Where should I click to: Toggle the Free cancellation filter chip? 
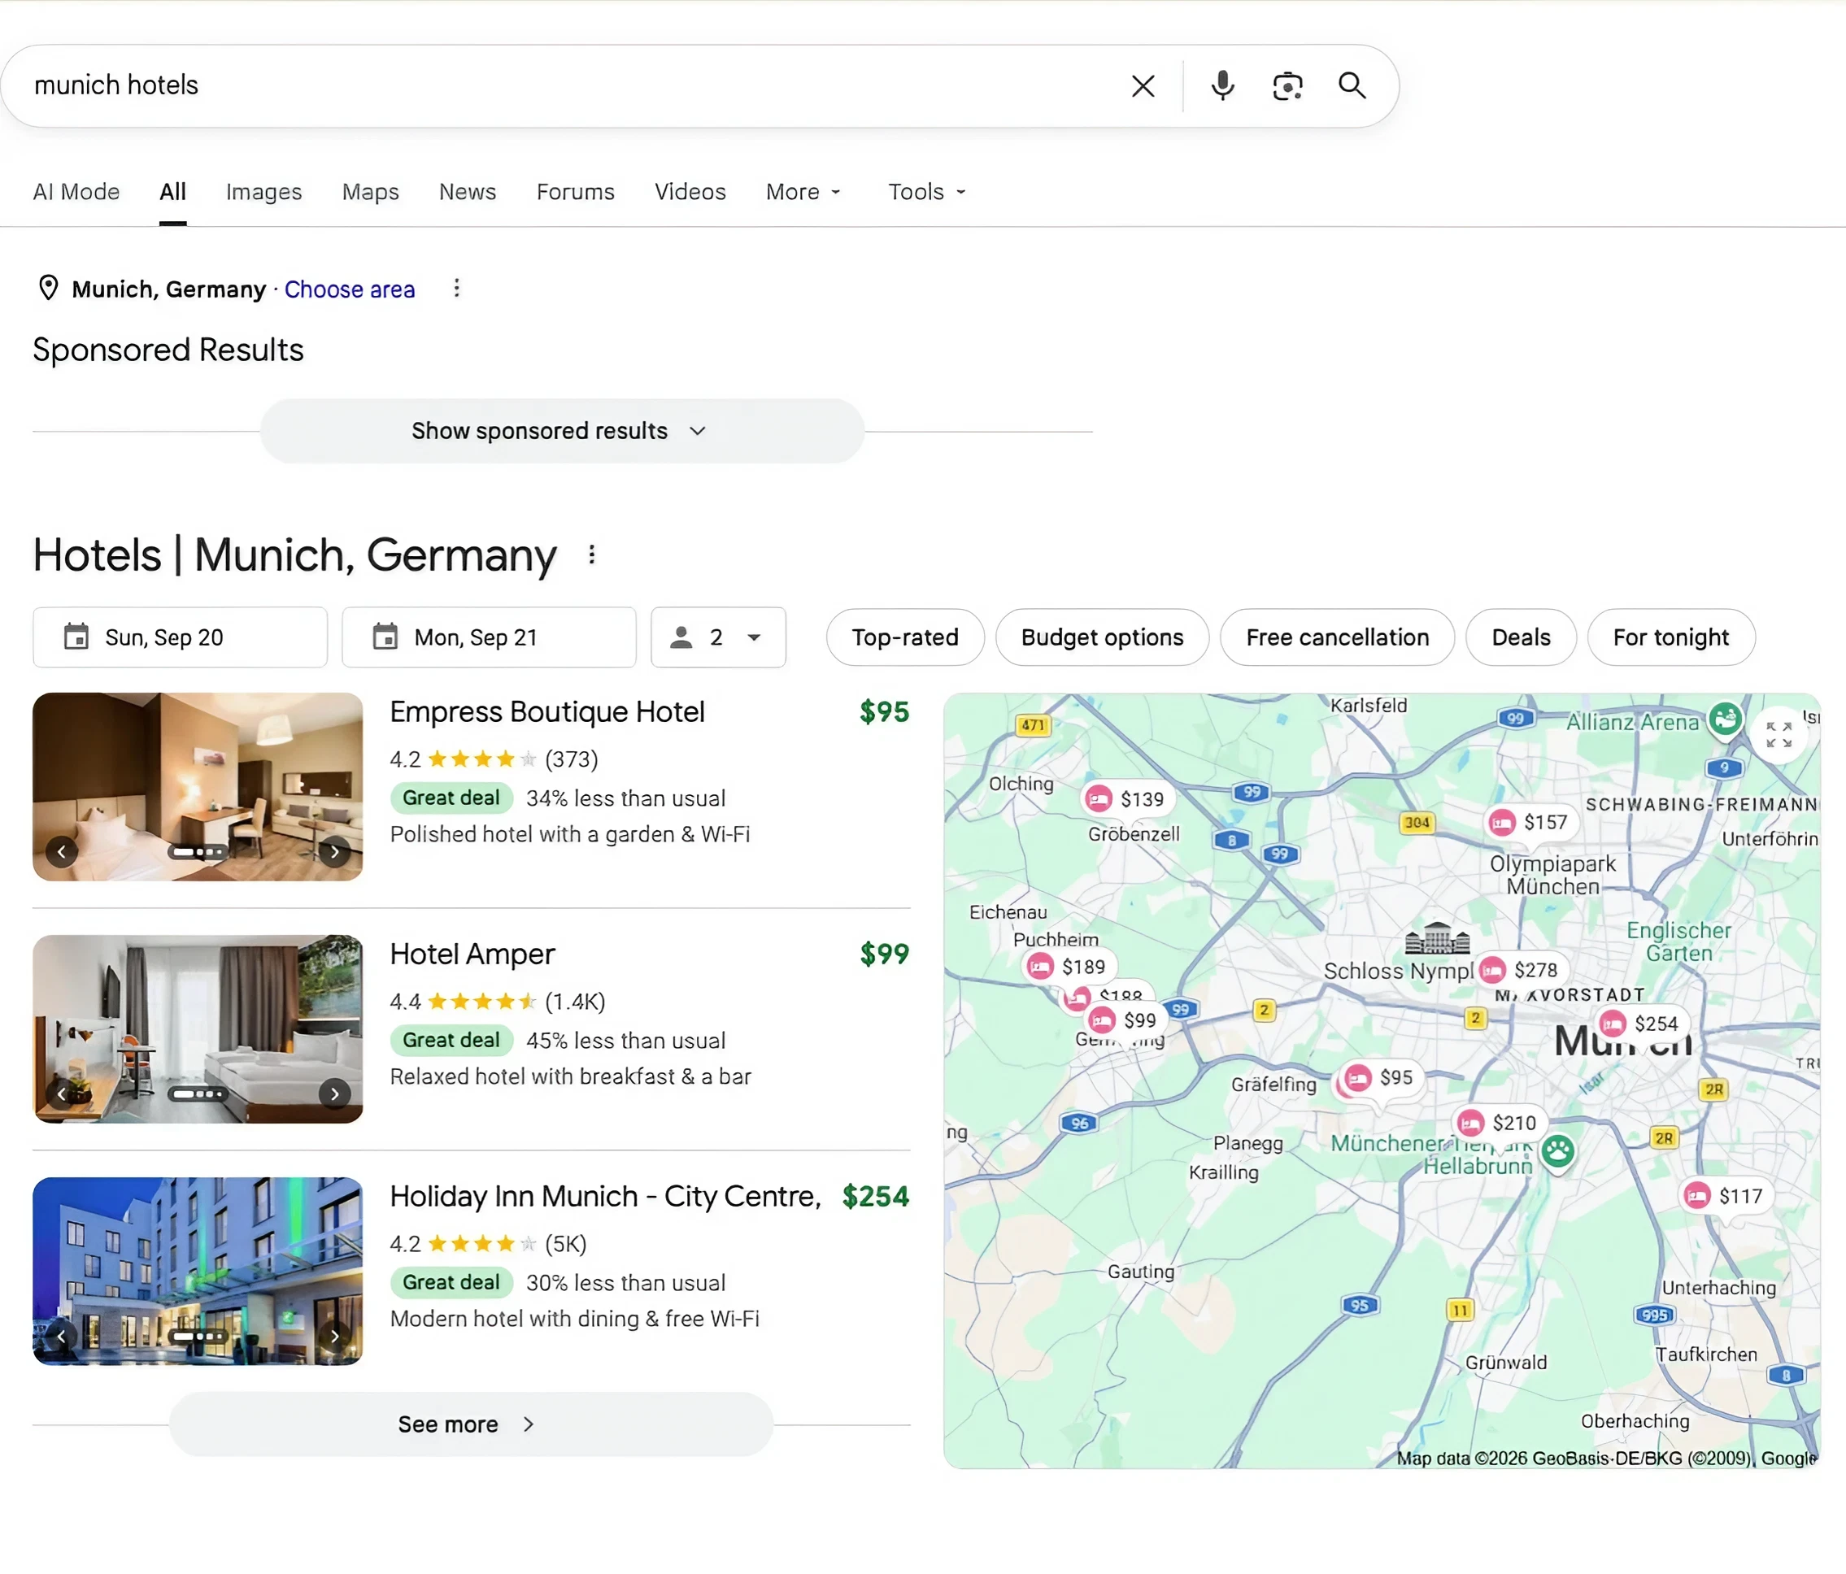[1336, 637]
